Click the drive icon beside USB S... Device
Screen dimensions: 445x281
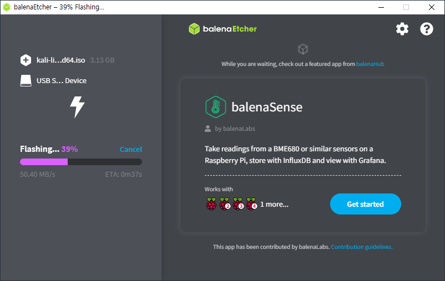[x=26, y=80]
